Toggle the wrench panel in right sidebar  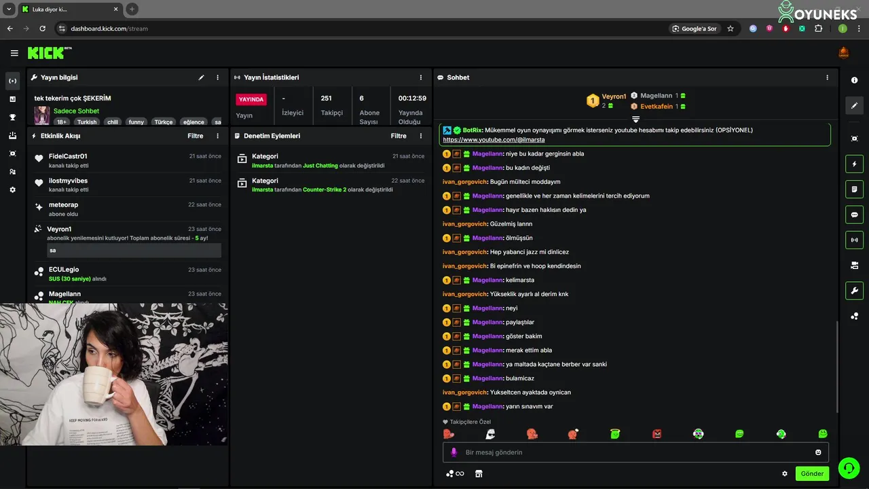(854, 291)
